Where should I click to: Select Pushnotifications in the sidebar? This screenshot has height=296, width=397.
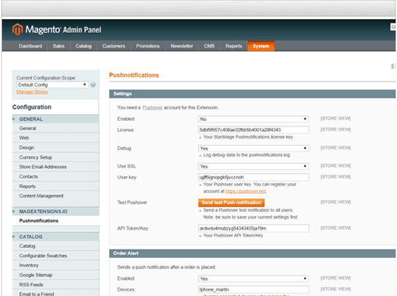pos(56,221)
